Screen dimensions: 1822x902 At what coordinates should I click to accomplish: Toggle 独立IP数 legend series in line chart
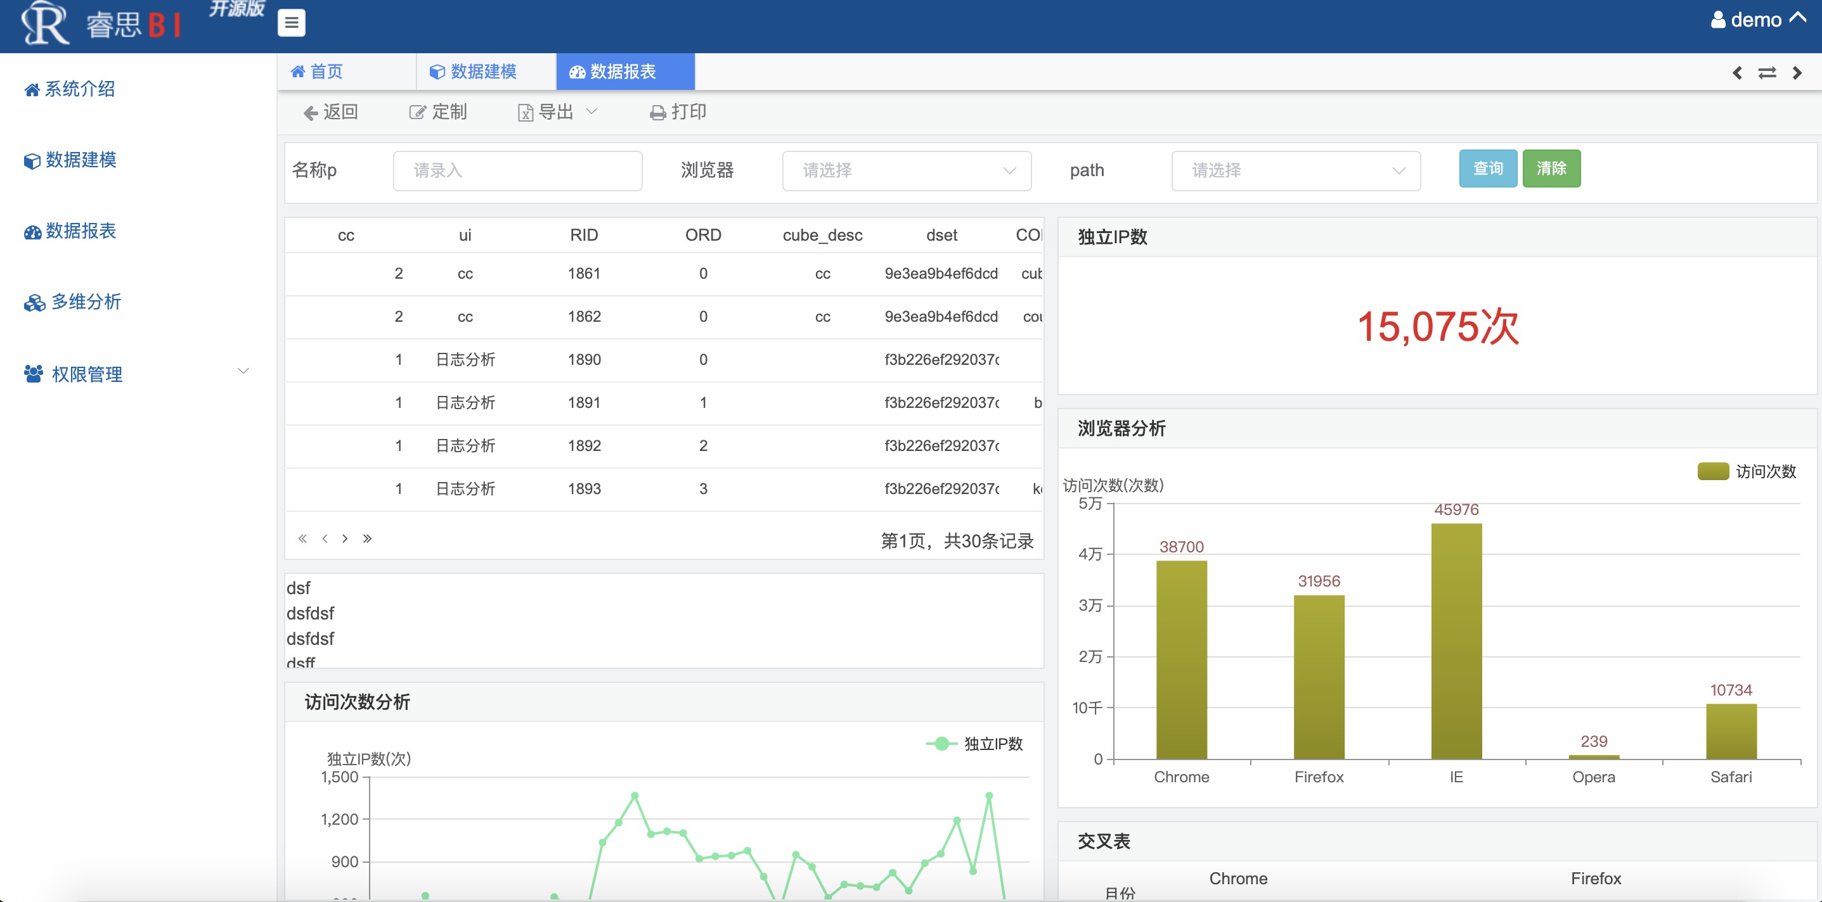(974, 744)
